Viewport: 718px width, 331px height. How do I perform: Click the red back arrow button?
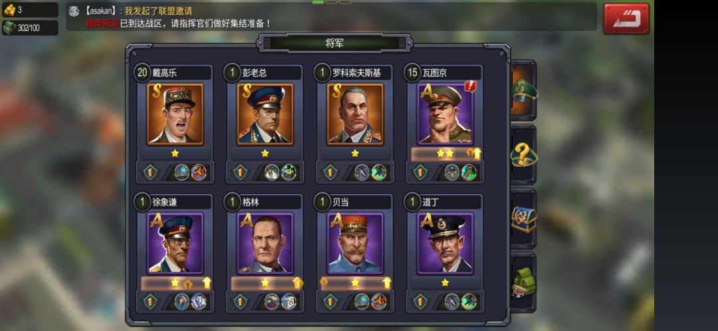point(626,19)
